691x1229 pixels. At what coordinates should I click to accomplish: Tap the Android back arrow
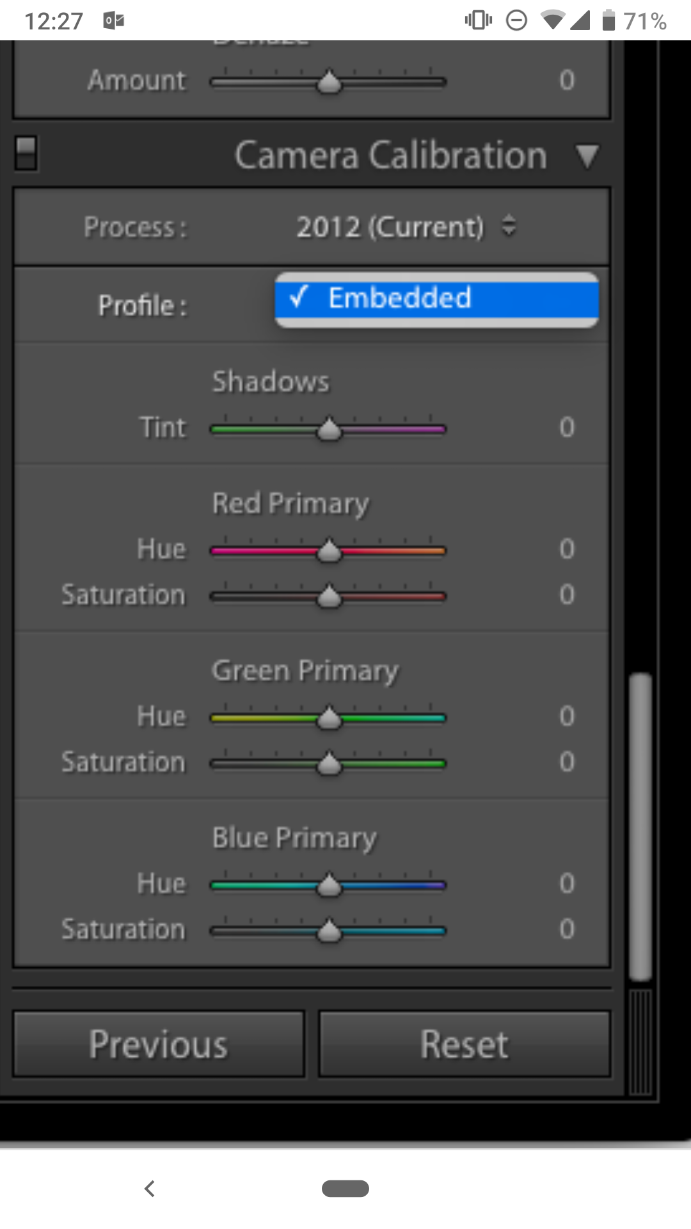(150, 1189)
